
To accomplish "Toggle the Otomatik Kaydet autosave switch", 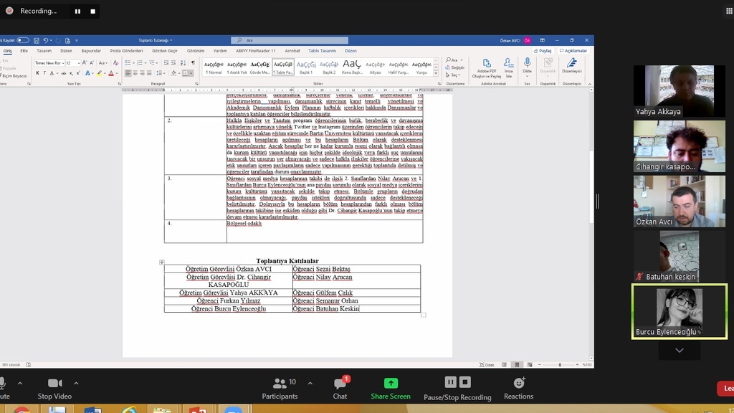I will (x=24, y=40).
